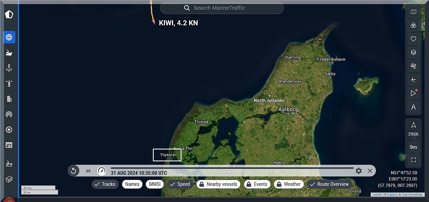Screen dimensions: 429x202
Task: Disable the Speed label option
Action: [180, 184]
